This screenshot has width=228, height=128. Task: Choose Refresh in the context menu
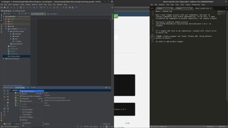tap(32, 120)
